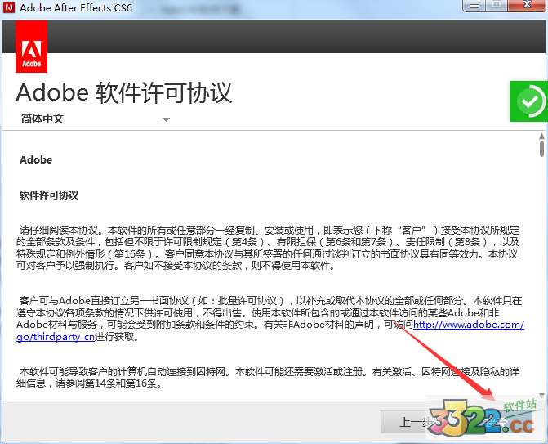
Task: Click the green checkmark widget on right edge
Action: point(528,101)
